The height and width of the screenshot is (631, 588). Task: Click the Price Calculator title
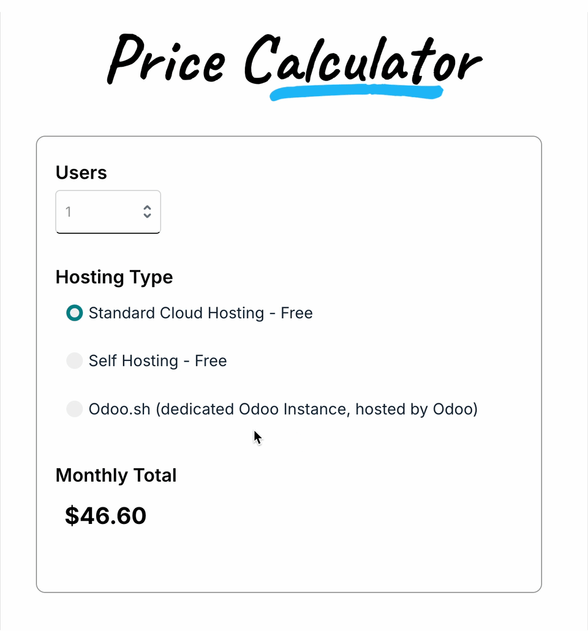(294, 61)
